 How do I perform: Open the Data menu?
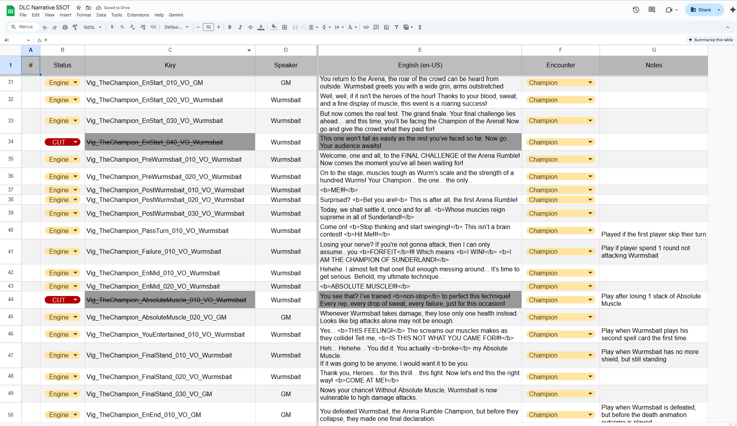pos(101,15)
